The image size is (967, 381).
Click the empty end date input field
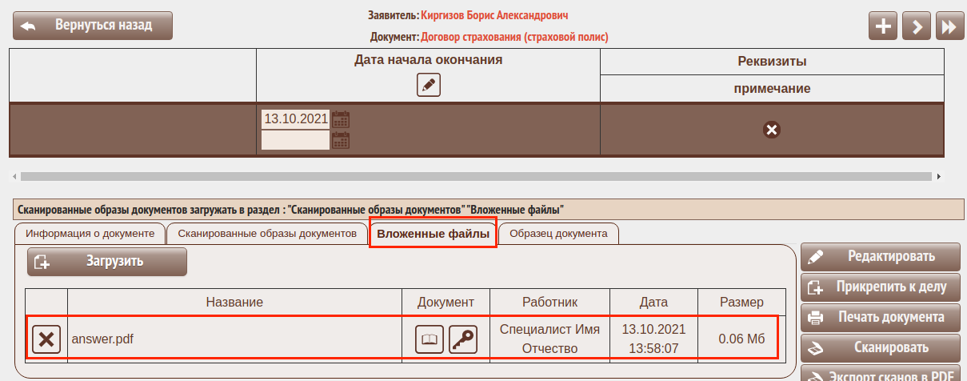coord(295,140)
